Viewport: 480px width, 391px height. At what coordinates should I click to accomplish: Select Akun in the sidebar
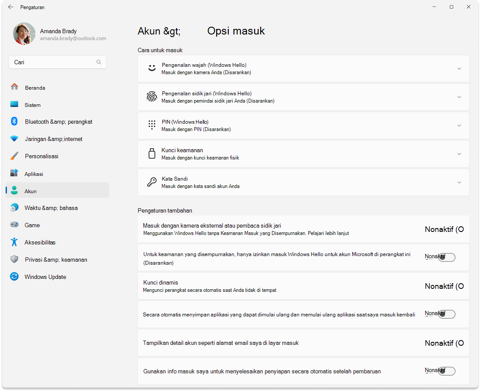pos(57,190)
